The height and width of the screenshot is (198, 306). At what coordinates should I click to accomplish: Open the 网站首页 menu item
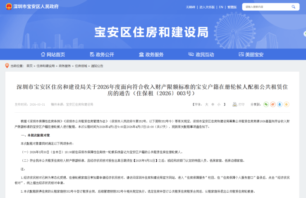click(56, 55)
